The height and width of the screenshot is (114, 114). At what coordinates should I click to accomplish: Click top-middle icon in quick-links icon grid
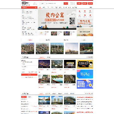[x=85, y=11]
